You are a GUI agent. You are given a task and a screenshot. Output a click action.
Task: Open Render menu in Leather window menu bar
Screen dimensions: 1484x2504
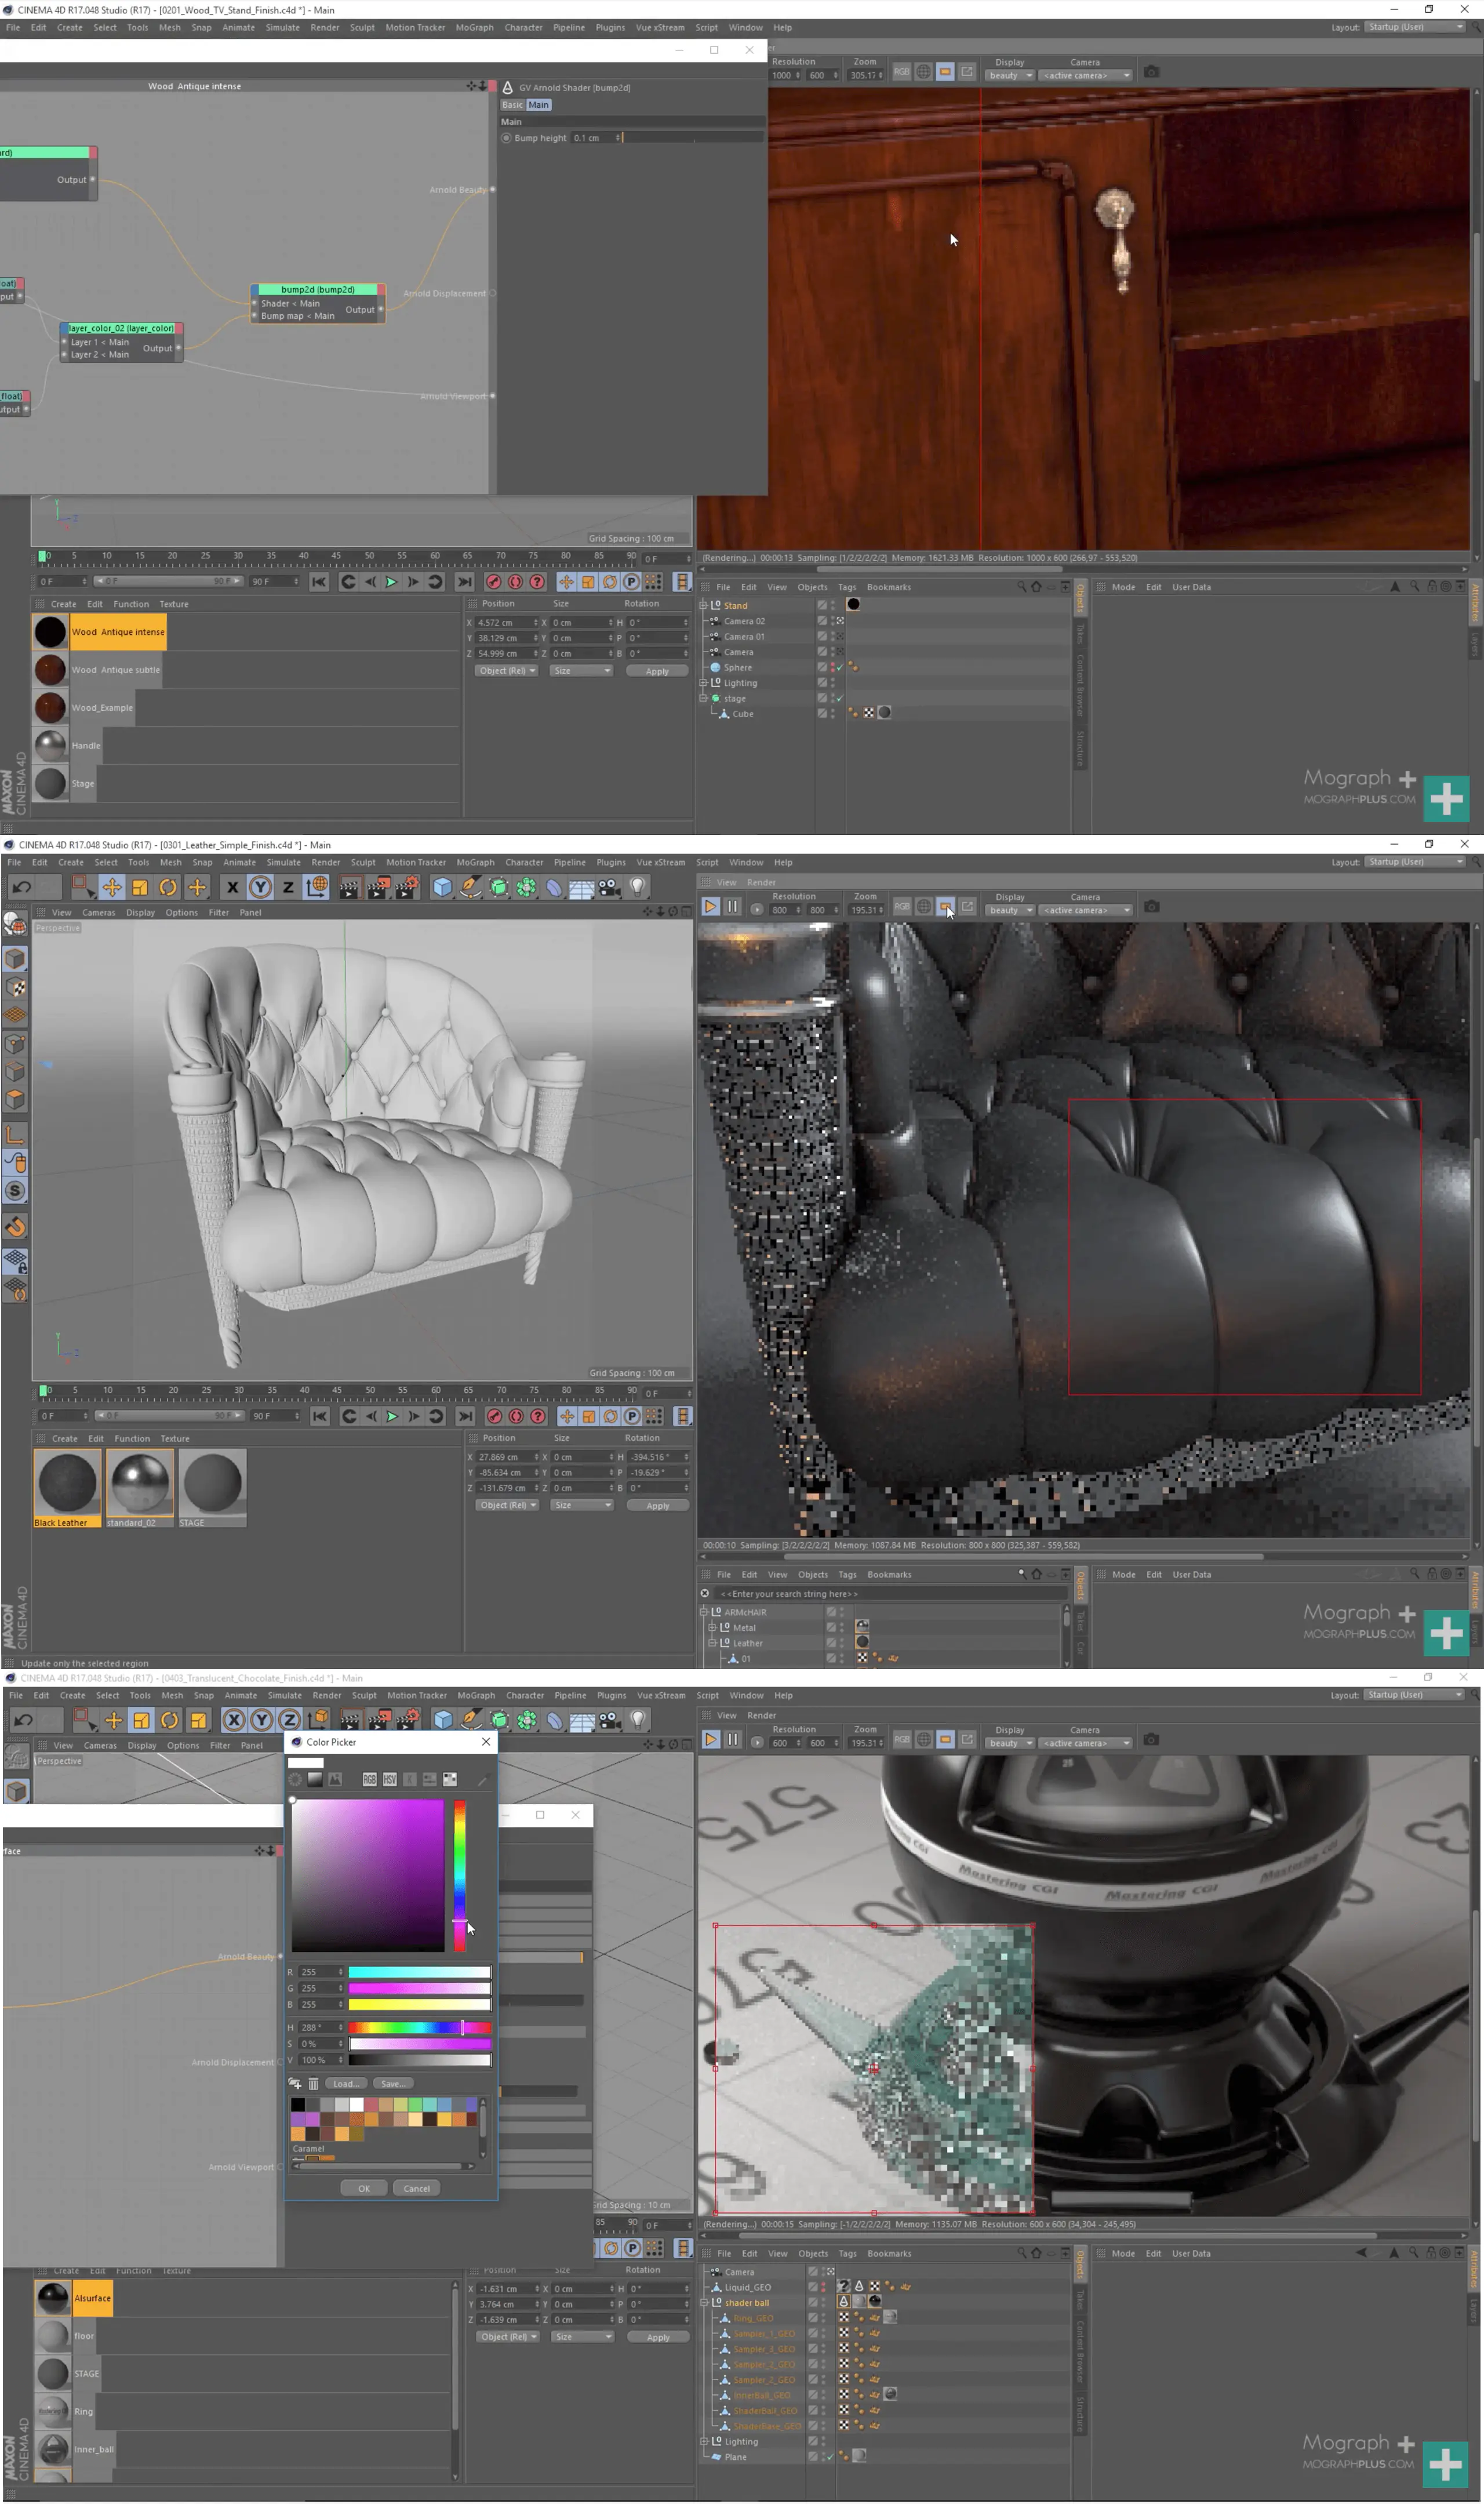326,862
